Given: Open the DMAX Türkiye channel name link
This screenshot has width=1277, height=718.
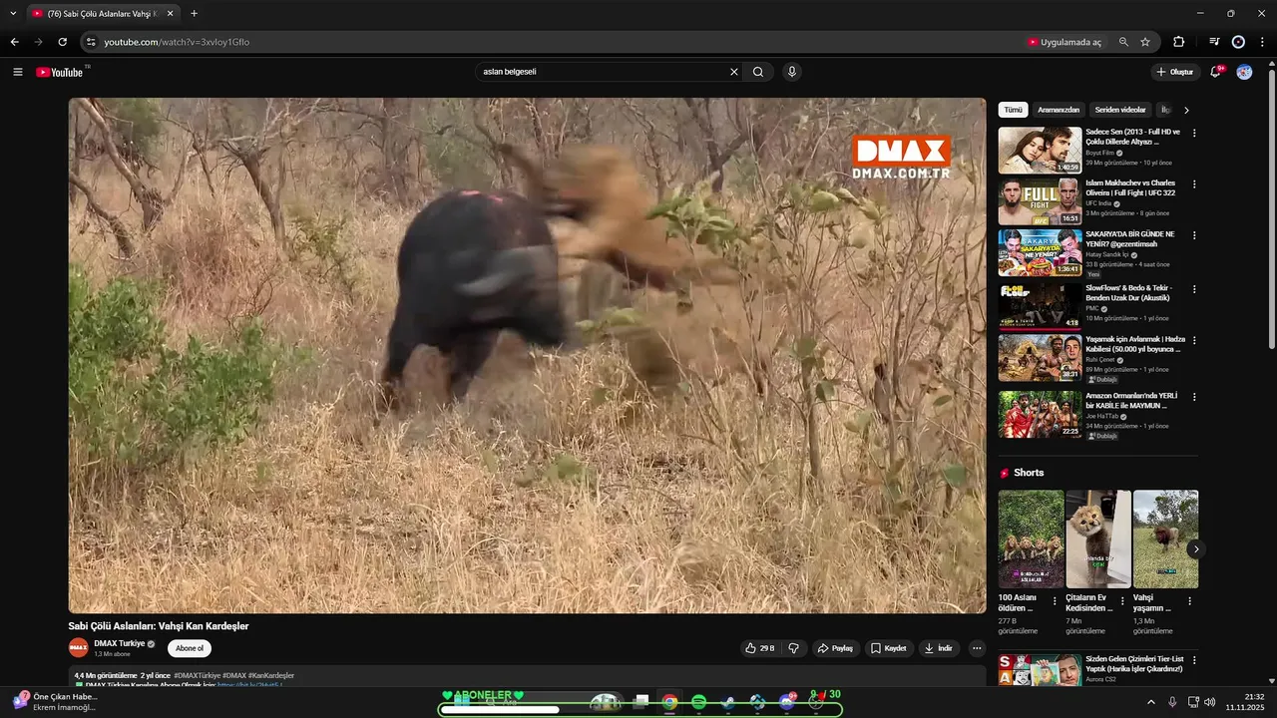Looking at the screenshot, I should (119, 643).
